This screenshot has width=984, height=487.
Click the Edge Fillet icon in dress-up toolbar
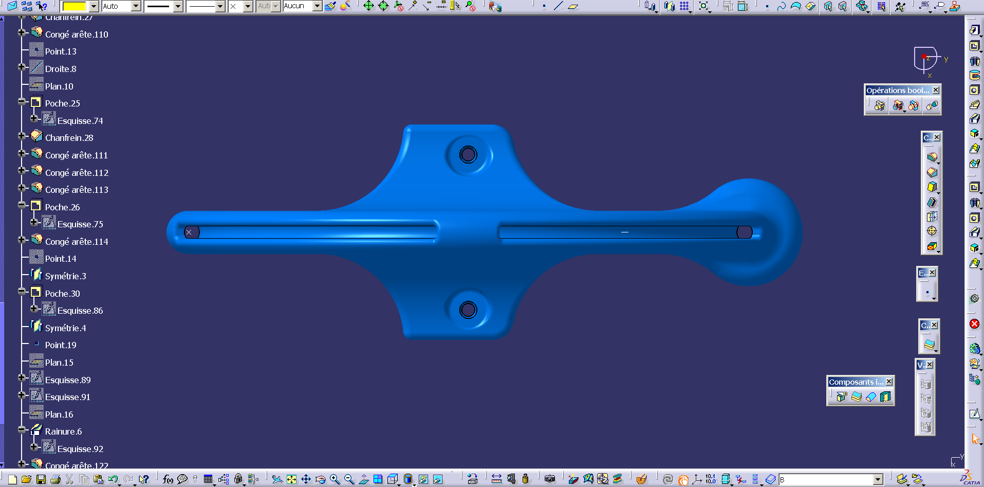click(x=932, y=157)
